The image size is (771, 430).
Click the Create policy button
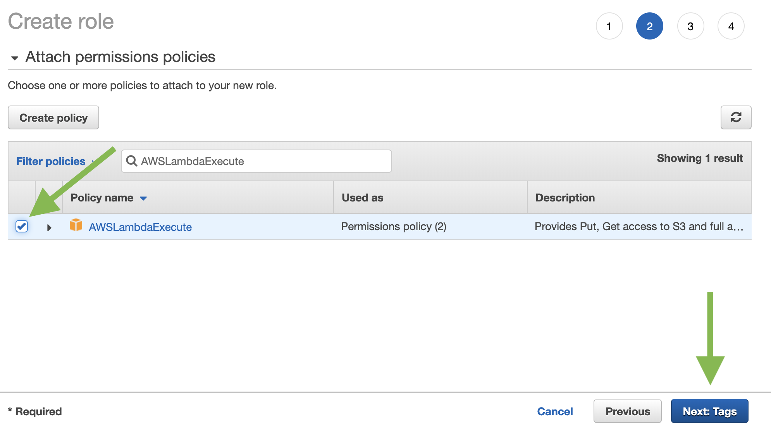click(x=53, y=117)
